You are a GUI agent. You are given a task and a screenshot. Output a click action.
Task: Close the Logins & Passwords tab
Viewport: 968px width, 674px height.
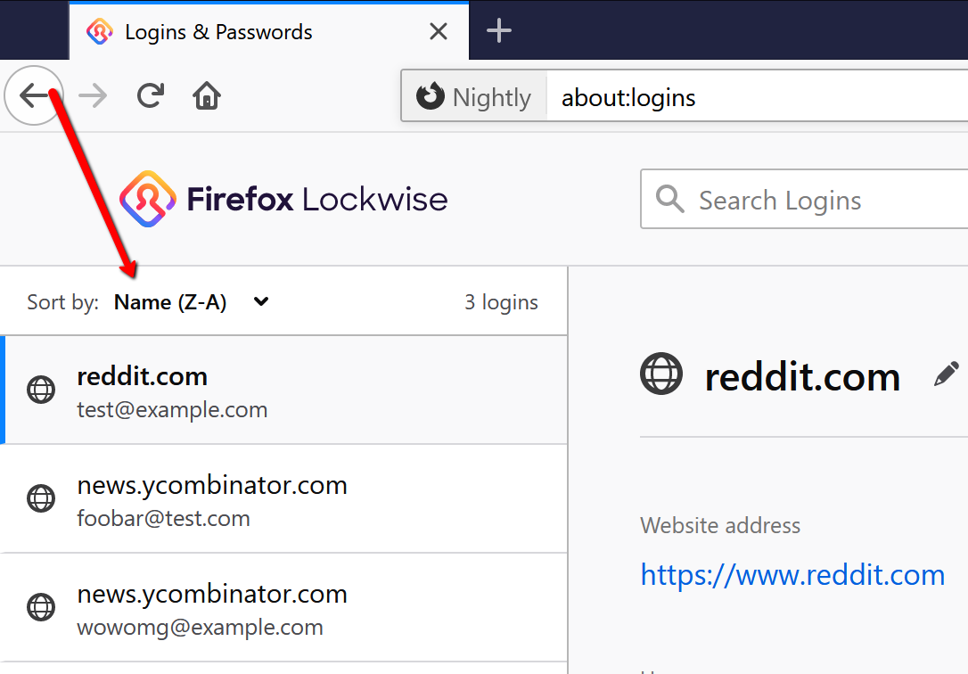(x=439, y=32)
